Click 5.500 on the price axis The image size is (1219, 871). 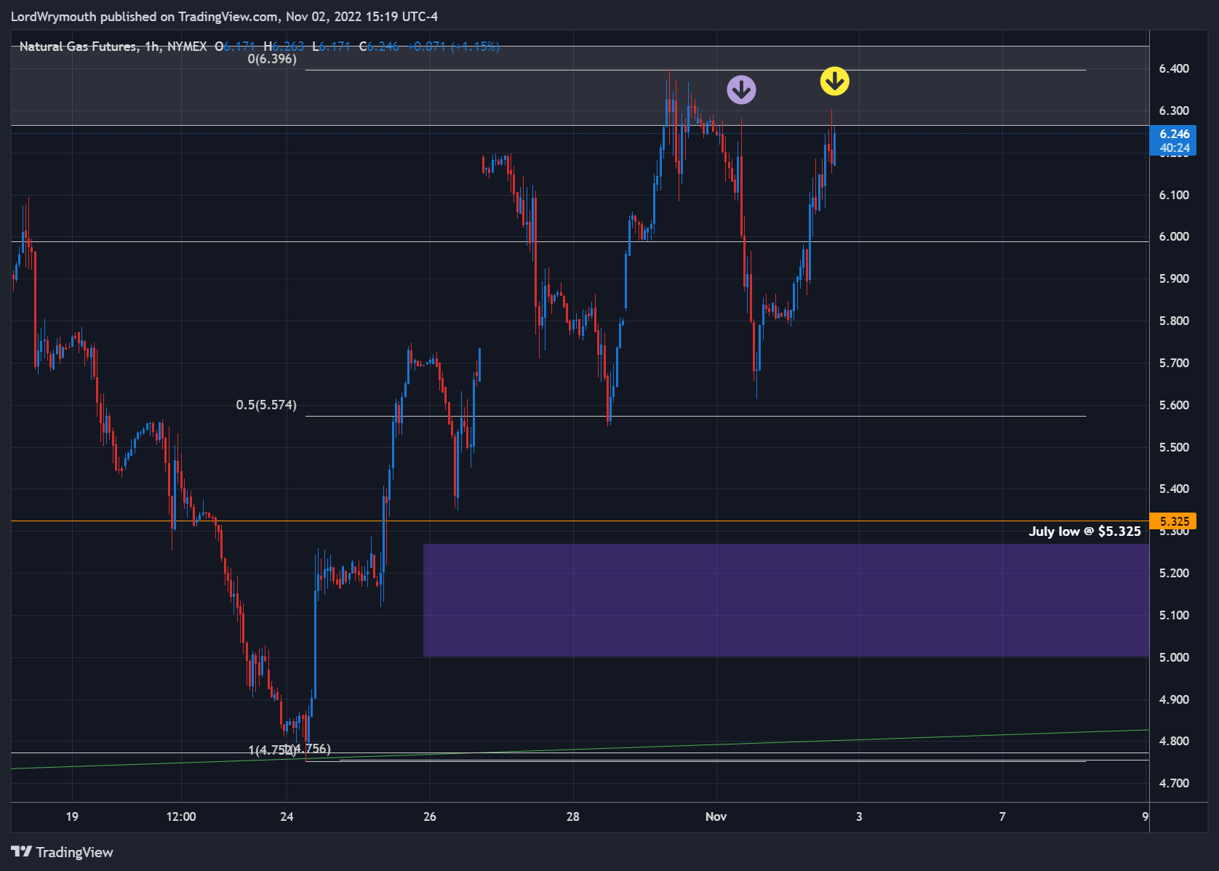click(x=1174, y=447)
